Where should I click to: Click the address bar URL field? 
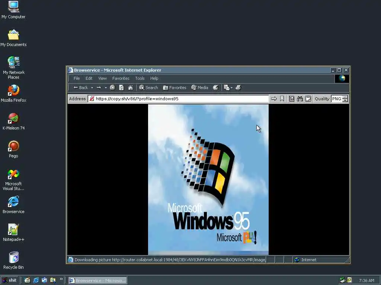pyautogui.click(x=178, y=99)
